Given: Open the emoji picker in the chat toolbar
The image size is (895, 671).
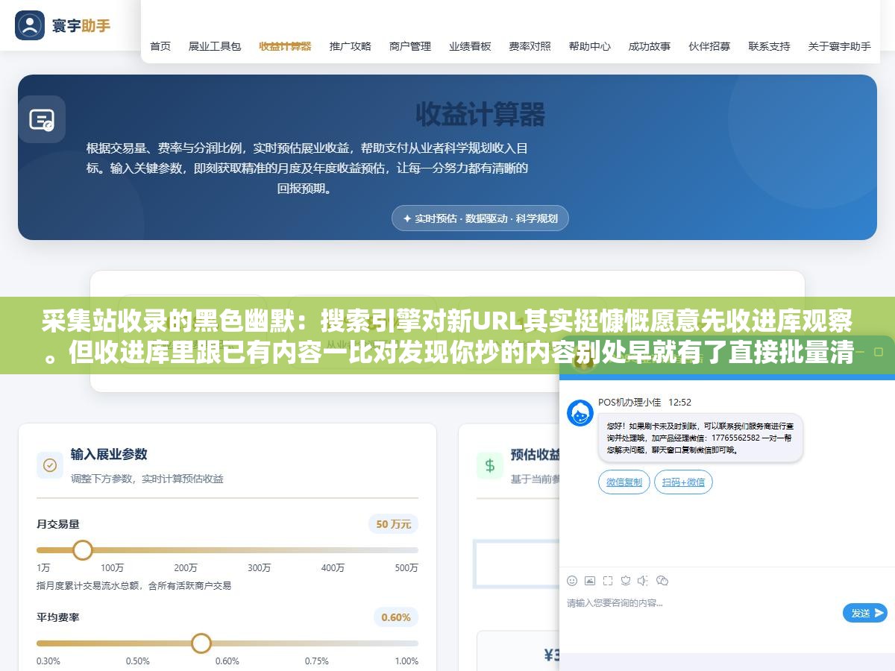Looking at the screenshot, I should point(572,581).
